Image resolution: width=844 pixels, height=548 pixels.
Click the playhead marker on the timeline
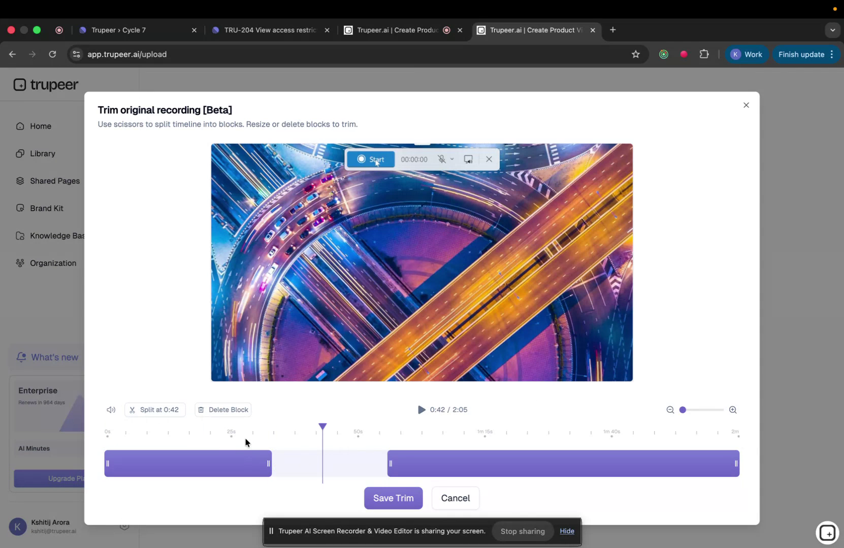point(323,427)
